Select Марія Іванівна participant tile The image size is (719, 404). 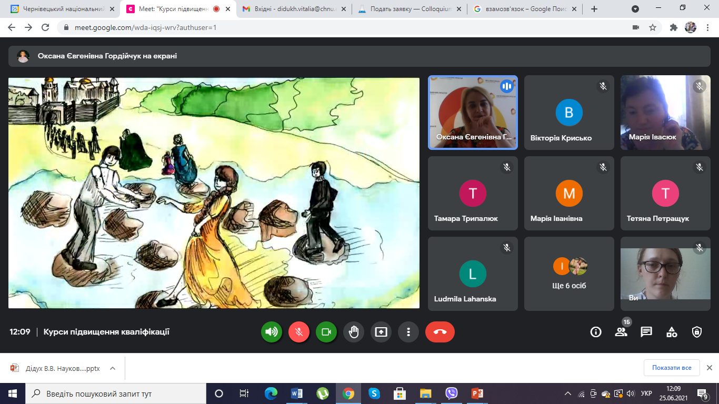[569, 193]
